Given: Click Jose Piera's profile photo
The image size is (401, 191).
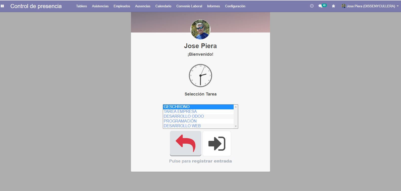Looking at the screenshot, I should (200, 29).
